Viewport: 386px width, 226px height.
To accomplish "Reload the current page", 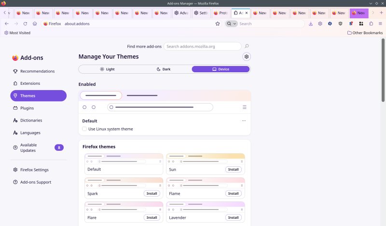I will [25, 24].
